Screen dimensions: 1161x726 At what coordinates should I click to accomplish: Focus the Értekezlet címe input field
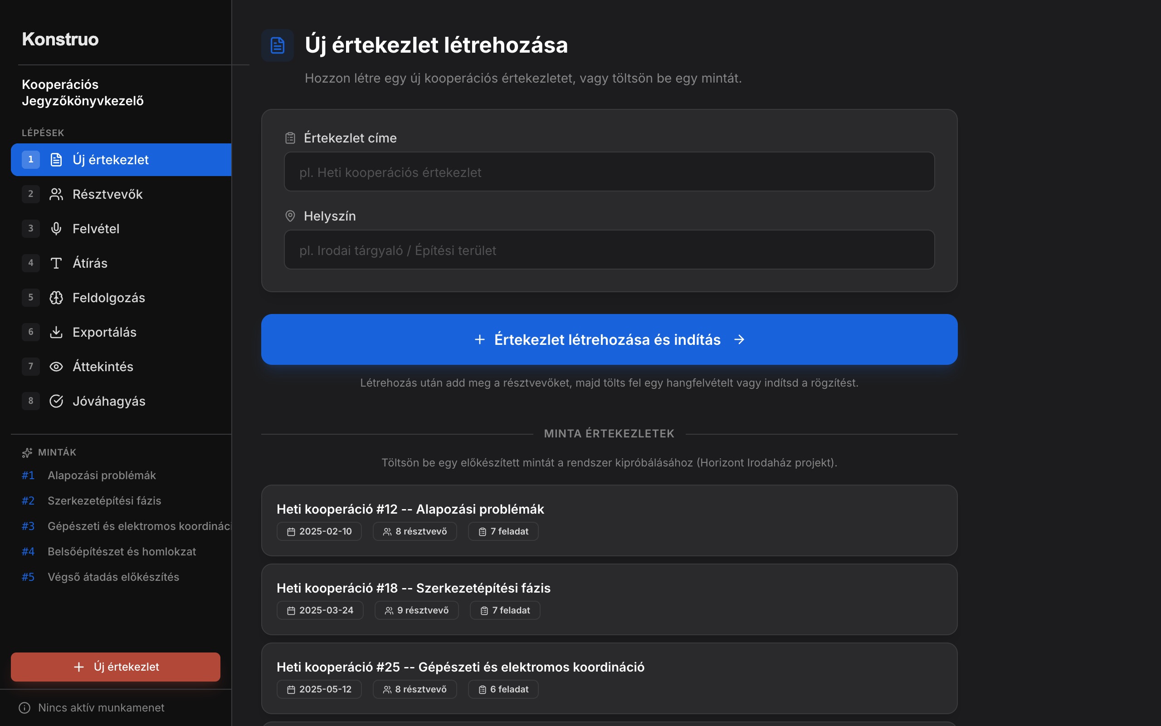609,172
